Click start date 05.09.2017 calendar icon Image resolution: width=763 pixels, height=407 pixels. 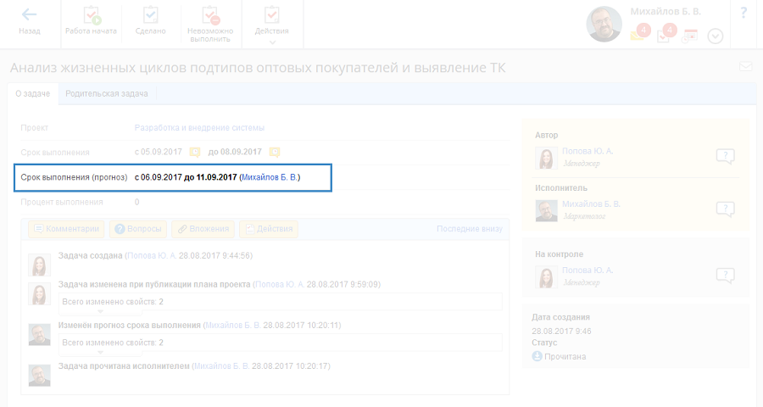(194, 153)
